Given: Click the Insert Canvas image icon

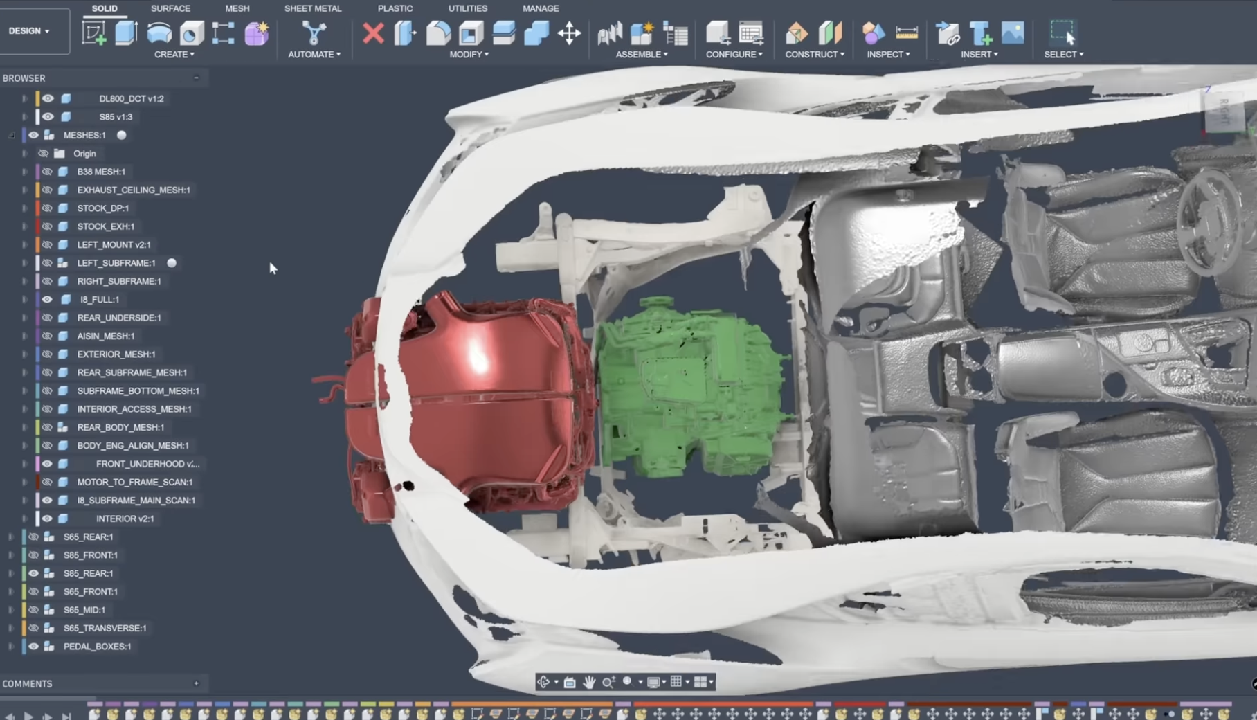Looking at the screenshot, I should point(1012,33).
